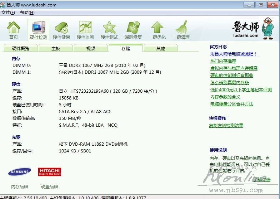This screenshot has width=280, height=199.
Task: Switch to the 其他 tab
Action: coord(161,48)
